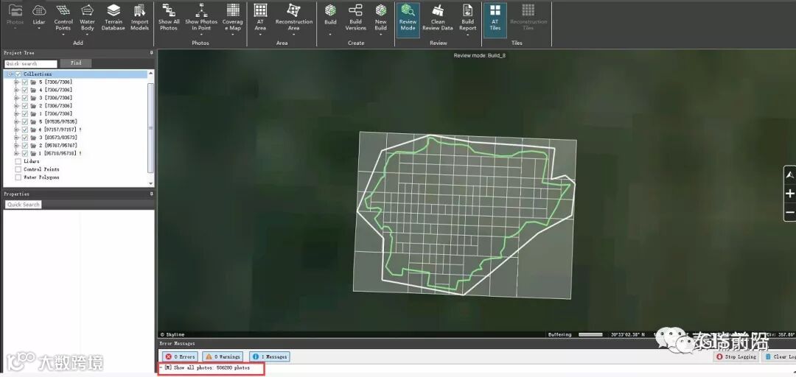The image size is (796, 377).
Task: Pin the Project Tree panel
Action: click(151, 53)
